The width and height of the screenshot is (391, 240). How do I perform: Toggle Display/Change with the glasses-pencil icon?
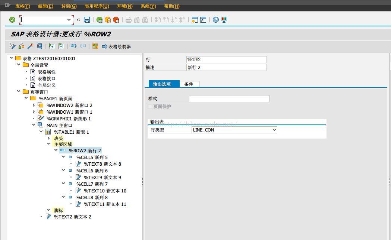pyautogui.click(x=12, y=46)
